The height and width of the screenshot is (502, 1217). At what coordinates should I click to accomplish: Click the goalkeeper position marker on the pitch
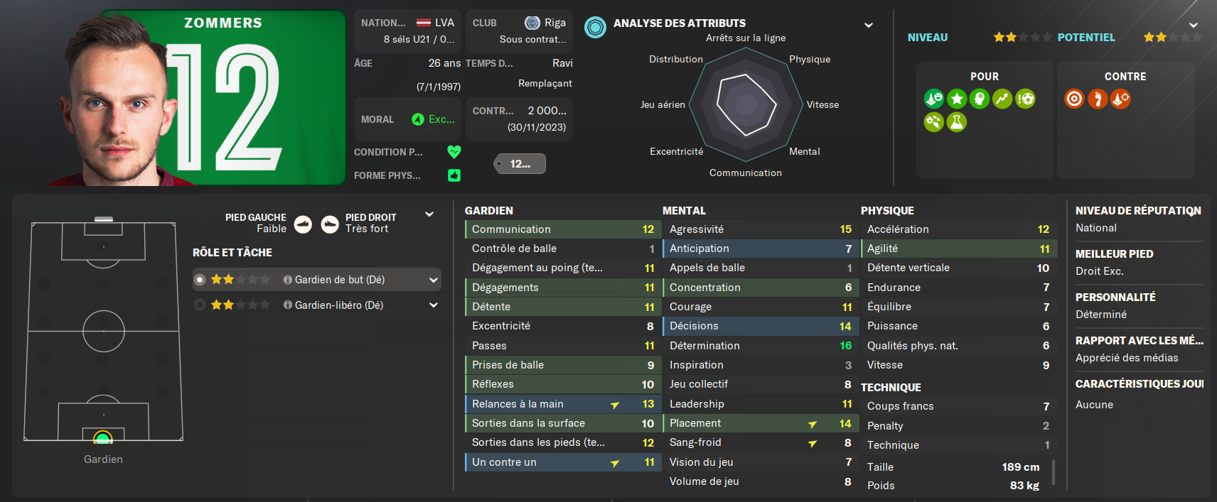coord(103,437)
